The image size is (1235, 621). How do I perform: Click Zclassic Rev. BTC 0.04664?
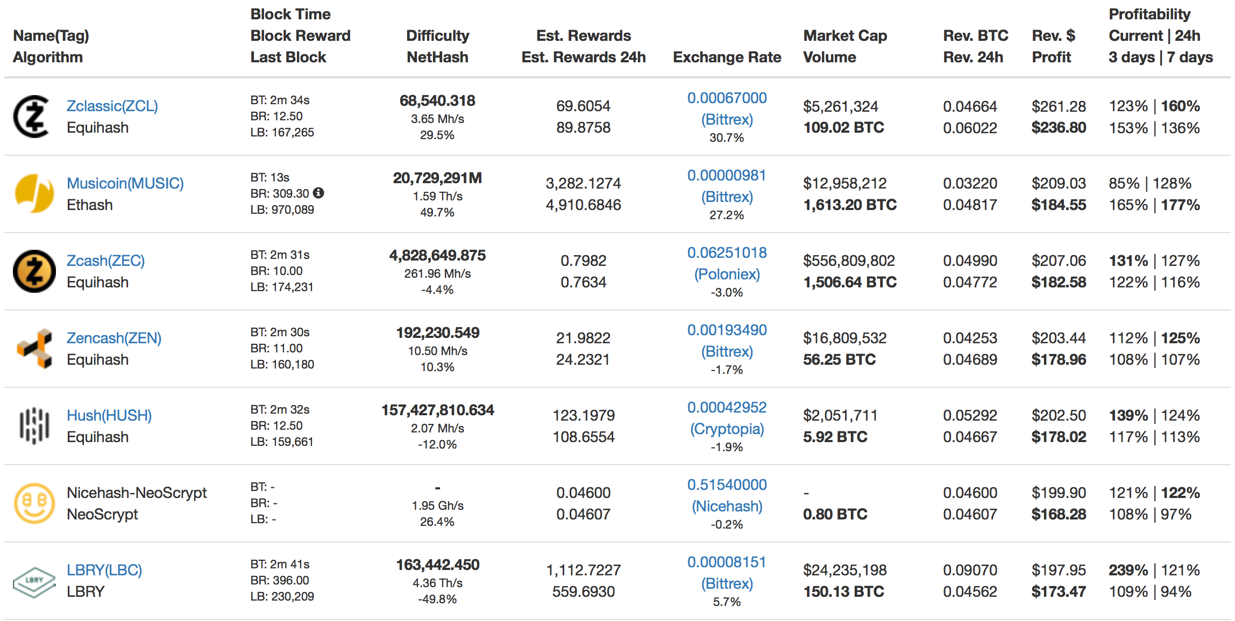coord(970,107)
